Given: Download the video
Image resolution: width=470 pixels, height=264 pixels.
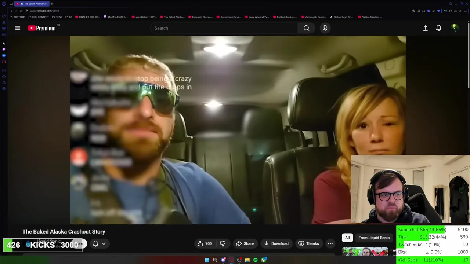Looking at the screenshot, I should point(276,243).
